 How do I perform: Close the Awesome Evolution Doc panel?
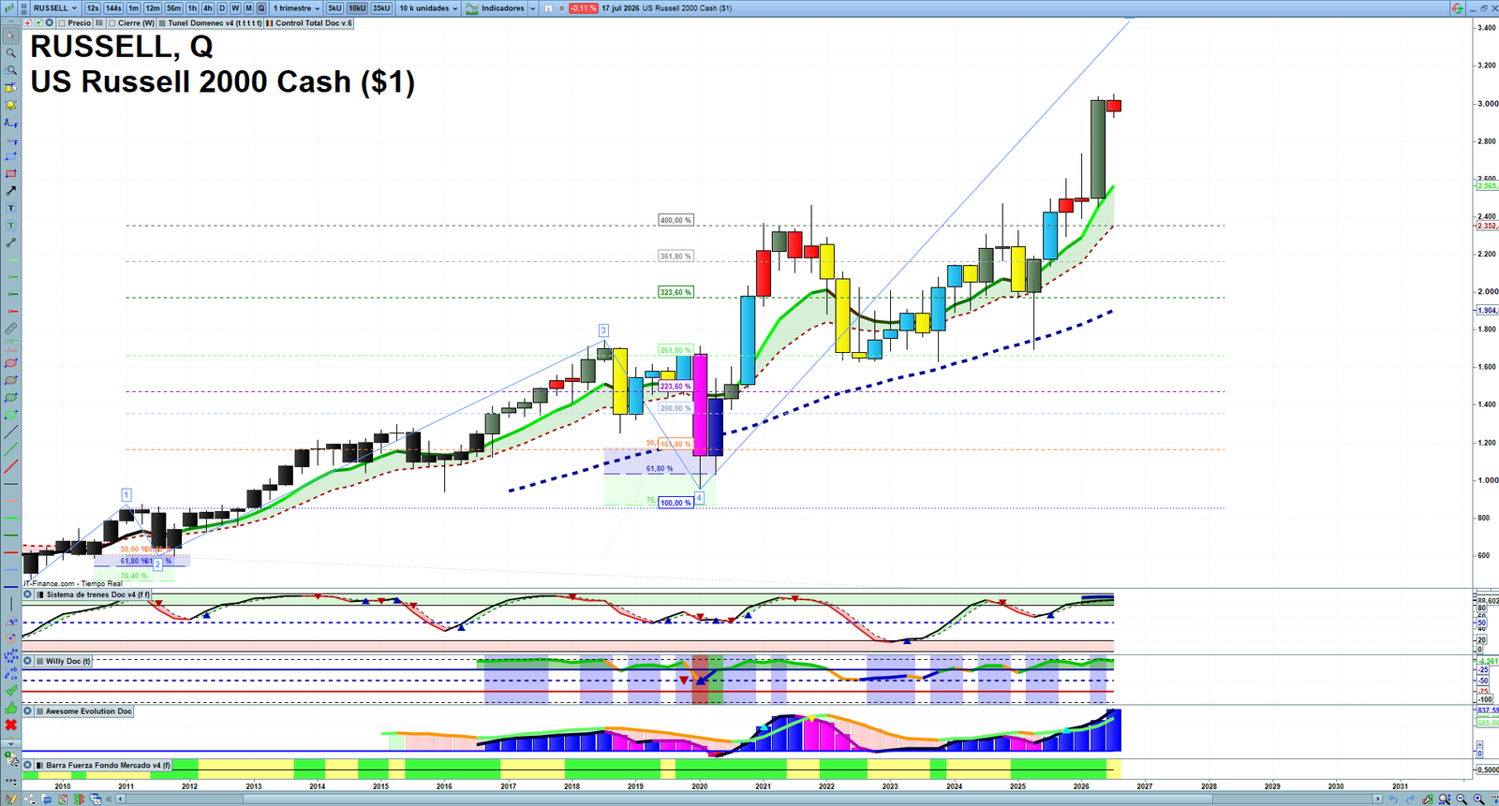pos(28,711)
